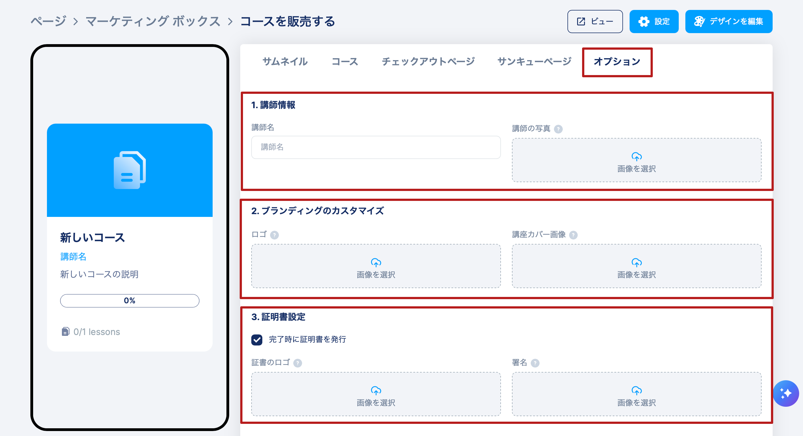Click the help icon next to 証書のロゴ
Viewport: 803px width, 436px height.
point(297,363)
